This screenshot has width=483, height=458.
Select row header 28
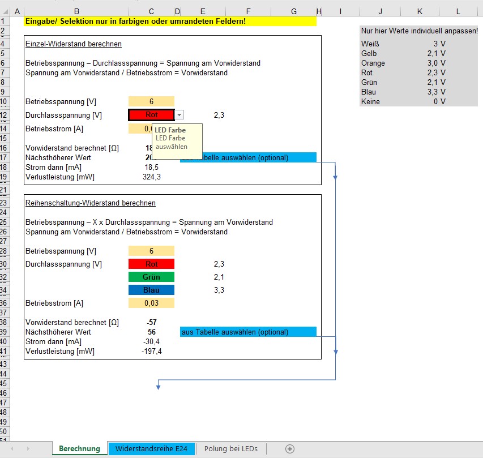5,251
